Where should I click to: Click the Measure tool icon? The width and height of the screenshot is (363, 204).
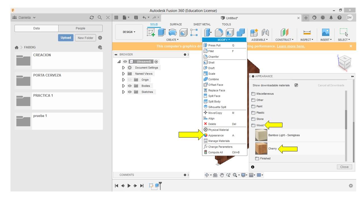tap(307, 33)
